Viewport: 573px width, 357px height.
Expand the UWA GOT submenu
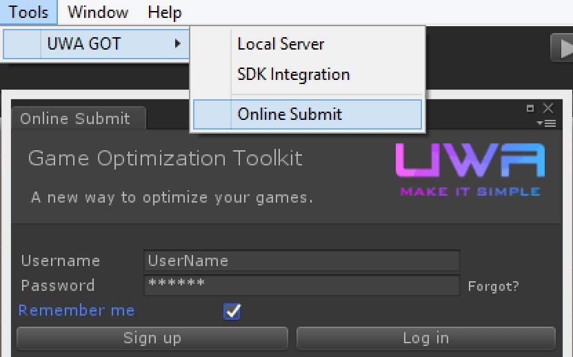coord(95,44)
